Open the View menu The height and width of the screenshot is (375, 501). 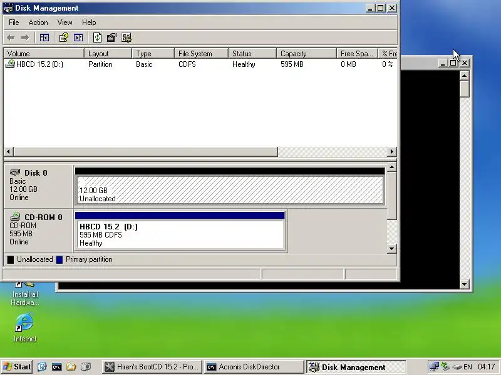(x=65, y=22)
